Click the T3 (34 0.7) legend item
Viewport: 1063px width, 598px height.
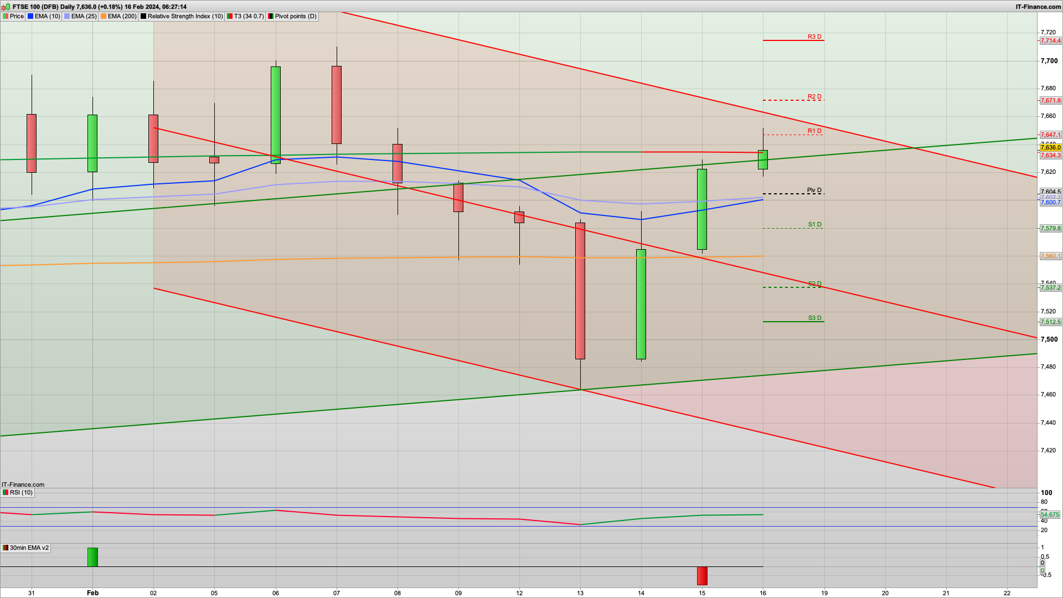click(x=245, y=16)
